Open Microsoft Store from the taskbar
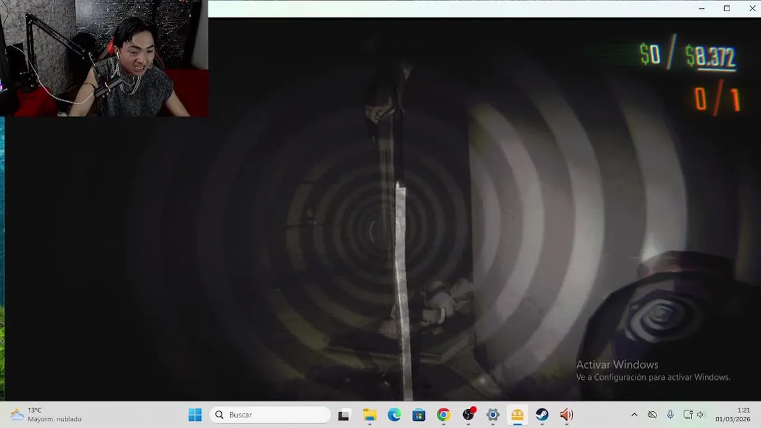Viewport: 761px width, 428px height. pyautogui.click(x=419, y=415)
